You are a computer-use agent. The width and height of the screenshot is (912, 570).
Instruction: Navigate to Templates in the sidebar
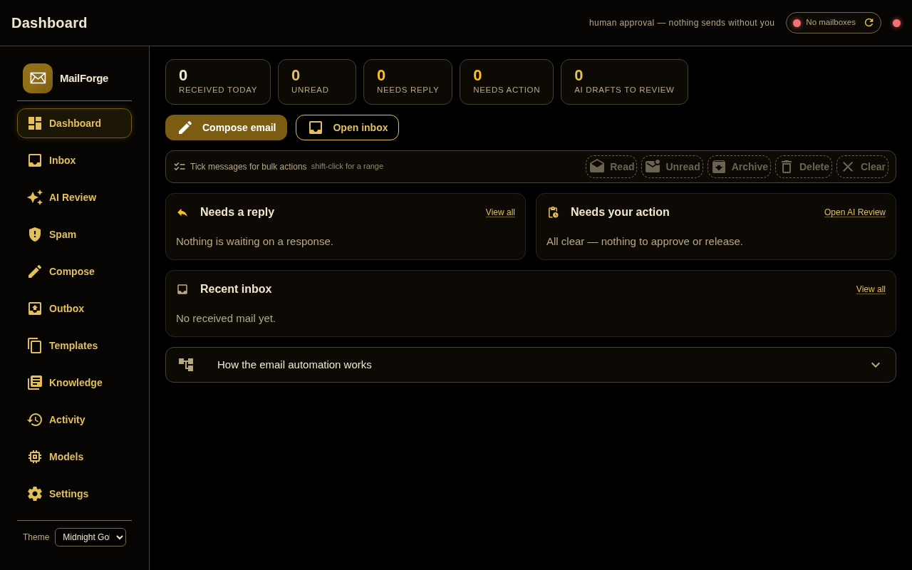[74, 346]
